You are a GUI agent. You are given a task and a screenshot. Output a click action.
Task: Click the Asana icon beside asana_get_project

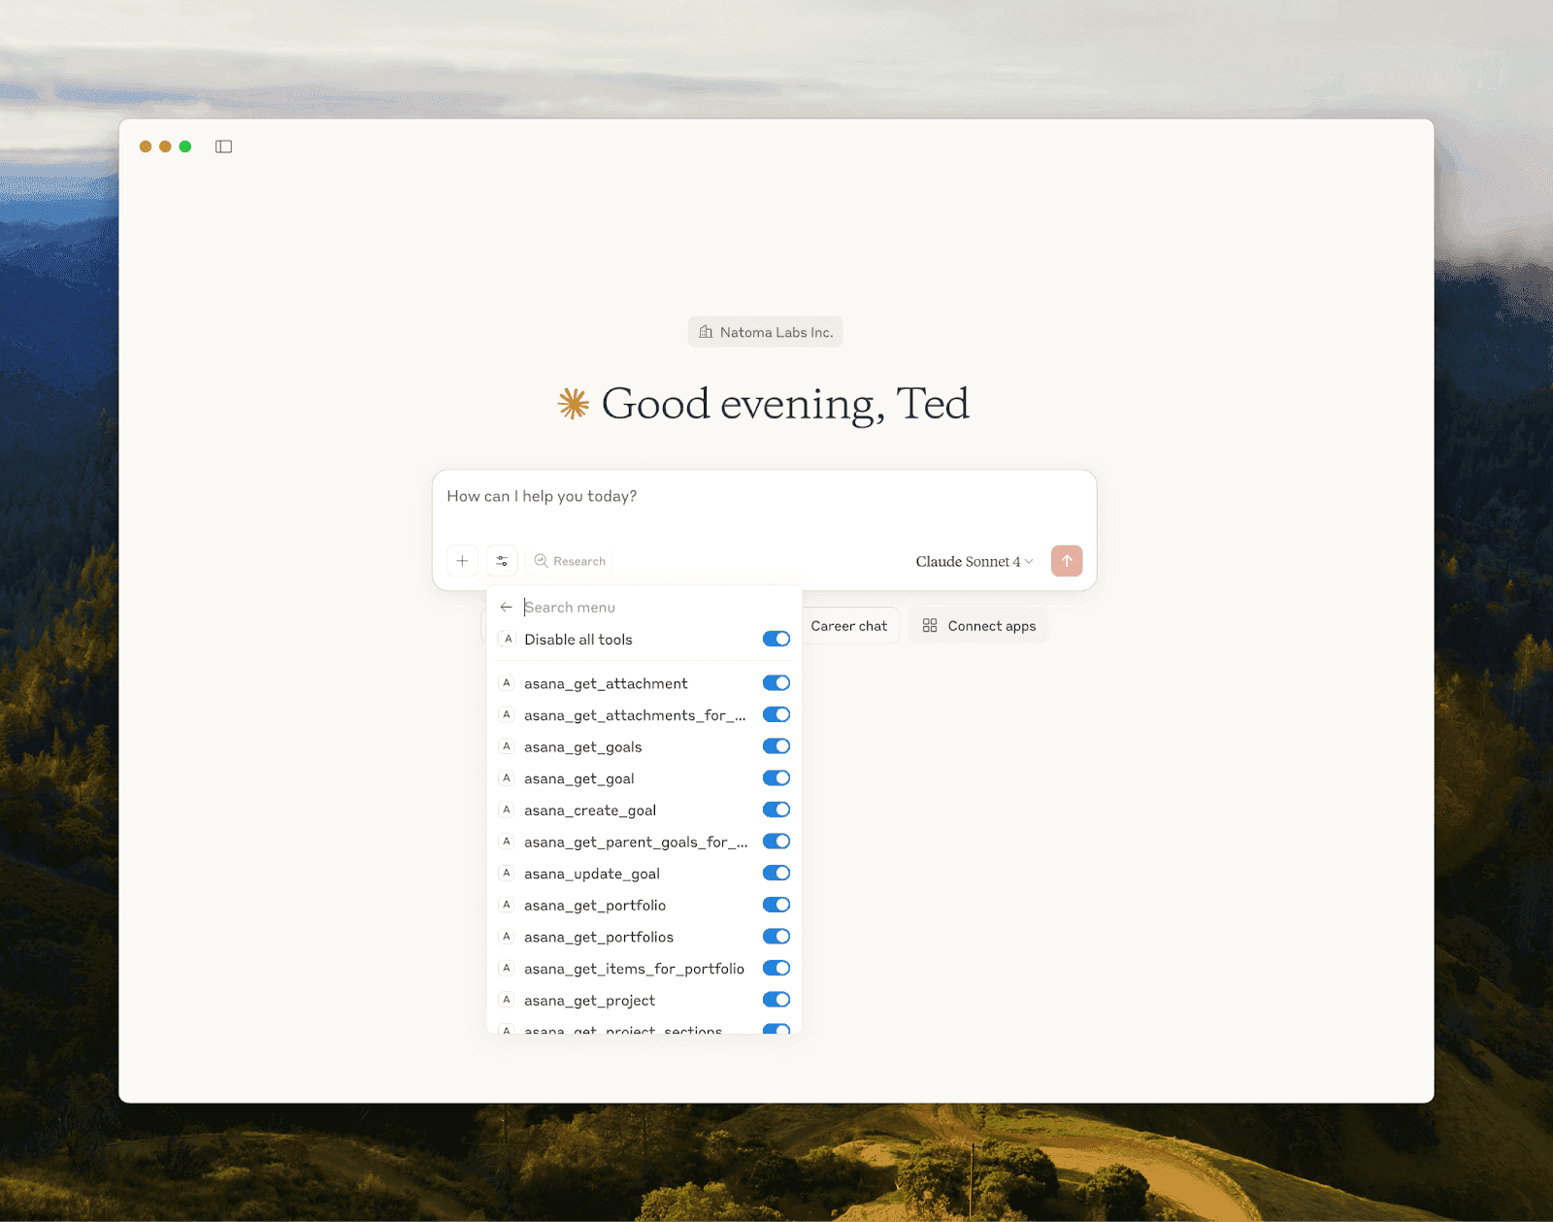[506, 1000]
